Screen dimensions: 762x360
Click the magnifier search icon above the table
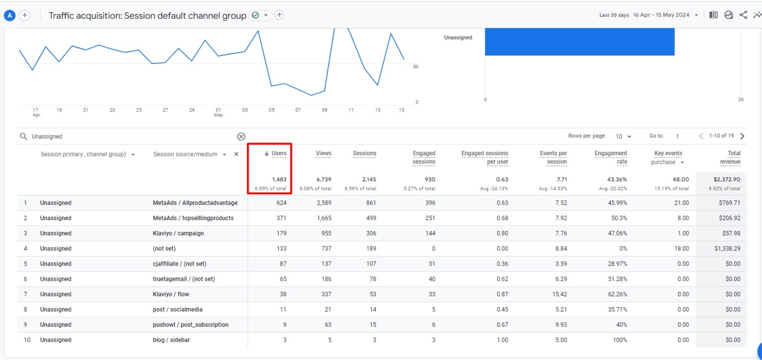pos(23,136)
